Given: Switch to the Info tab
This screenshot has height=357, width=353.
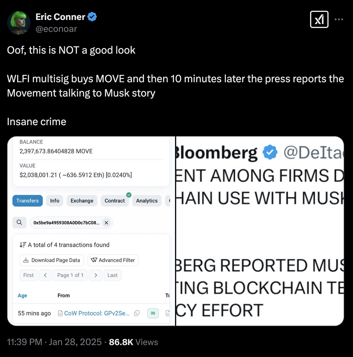Looking at the screenshot, I should pos(55,201).
